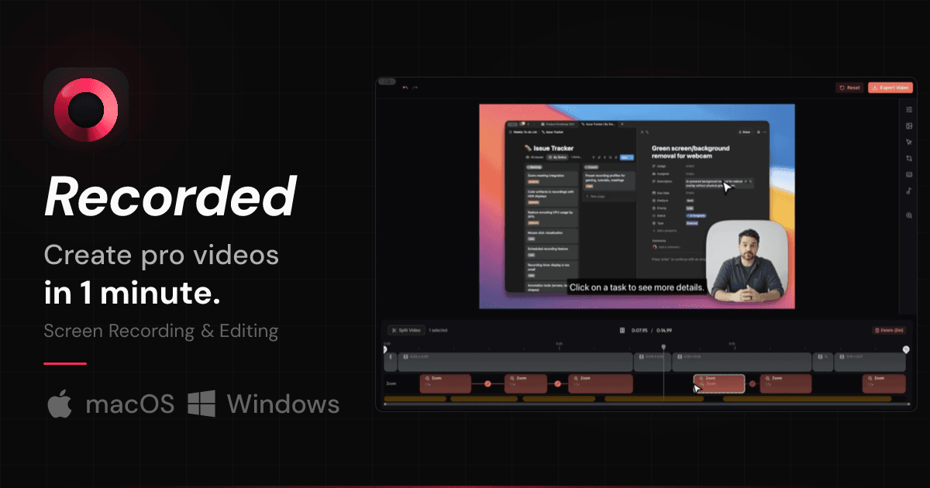Select the cursor tool in the editor sidebar

tap(908, 143)
